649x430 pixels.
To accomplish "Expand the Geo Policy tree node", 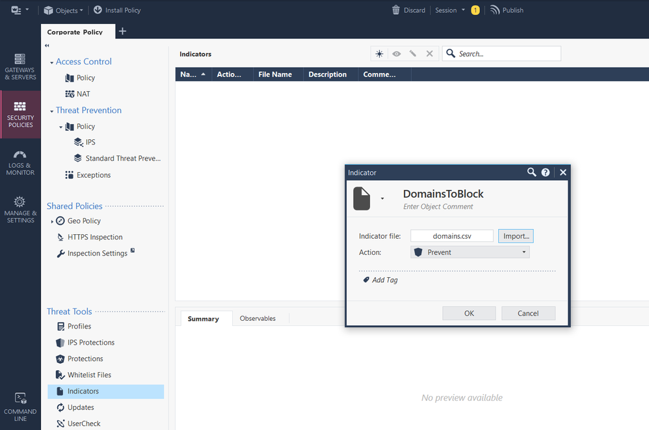I will [52, 222].
